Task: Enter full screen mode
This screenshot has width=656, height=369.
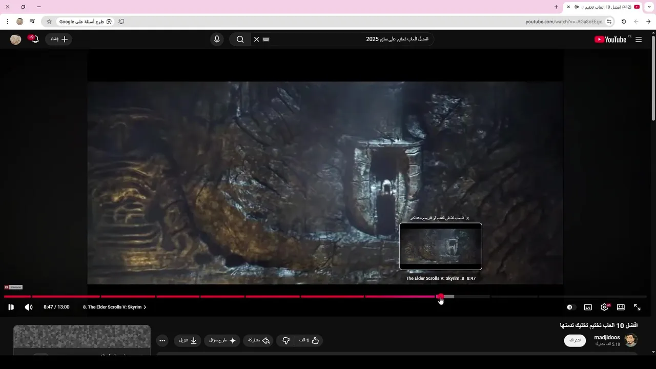Action: point(637,307)
